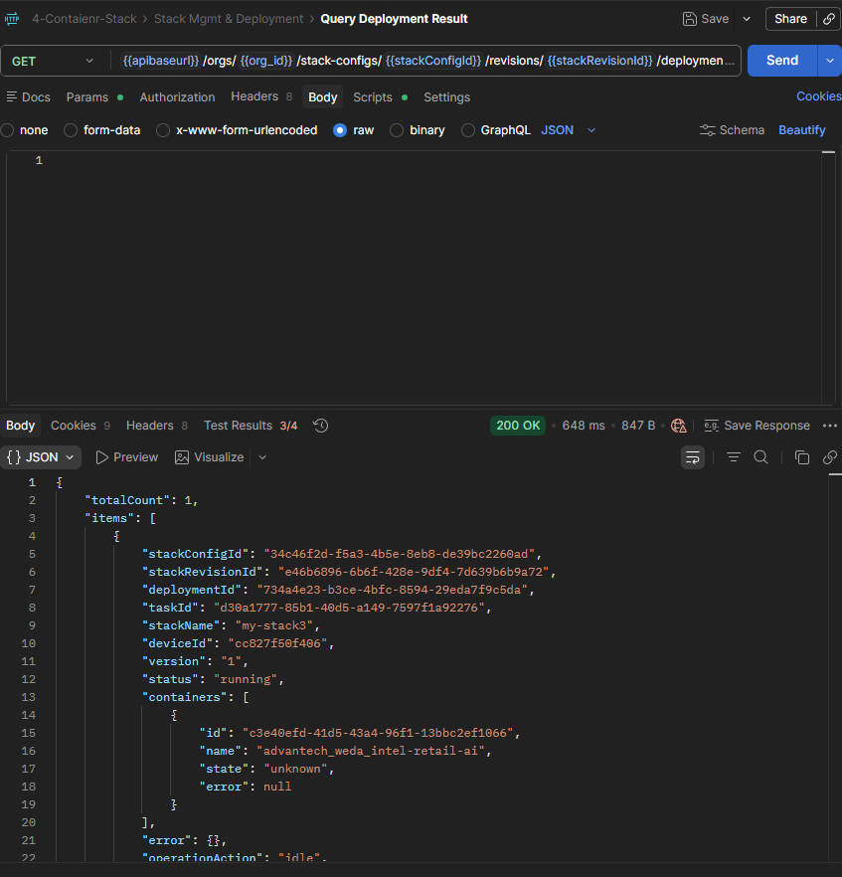Switch to request Body tab
The width and height of the screenshot is (842, 877).
(x=323, y=96)
